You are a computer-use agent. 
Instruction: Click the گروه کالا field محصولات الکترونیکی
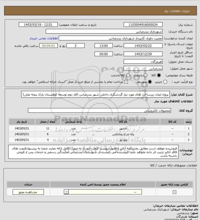click(99, 110)
